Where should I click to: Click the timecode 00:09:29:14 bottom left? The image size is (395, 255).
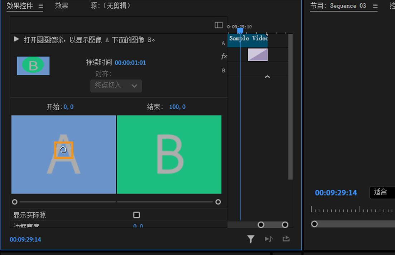pyautogui.click(x=25, y=239)
